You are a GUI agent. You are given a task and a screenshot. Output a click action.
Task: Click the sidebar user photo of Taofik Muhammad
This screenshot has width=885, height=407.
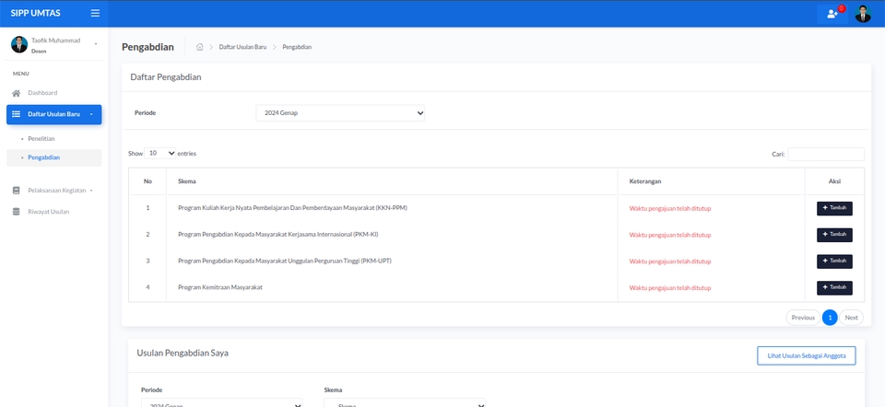point(18,45)
